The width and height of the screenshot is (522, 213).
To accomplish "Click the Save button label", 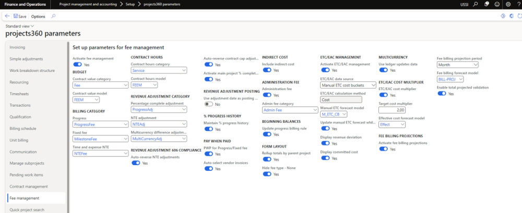I will click(x=22, y=16).
